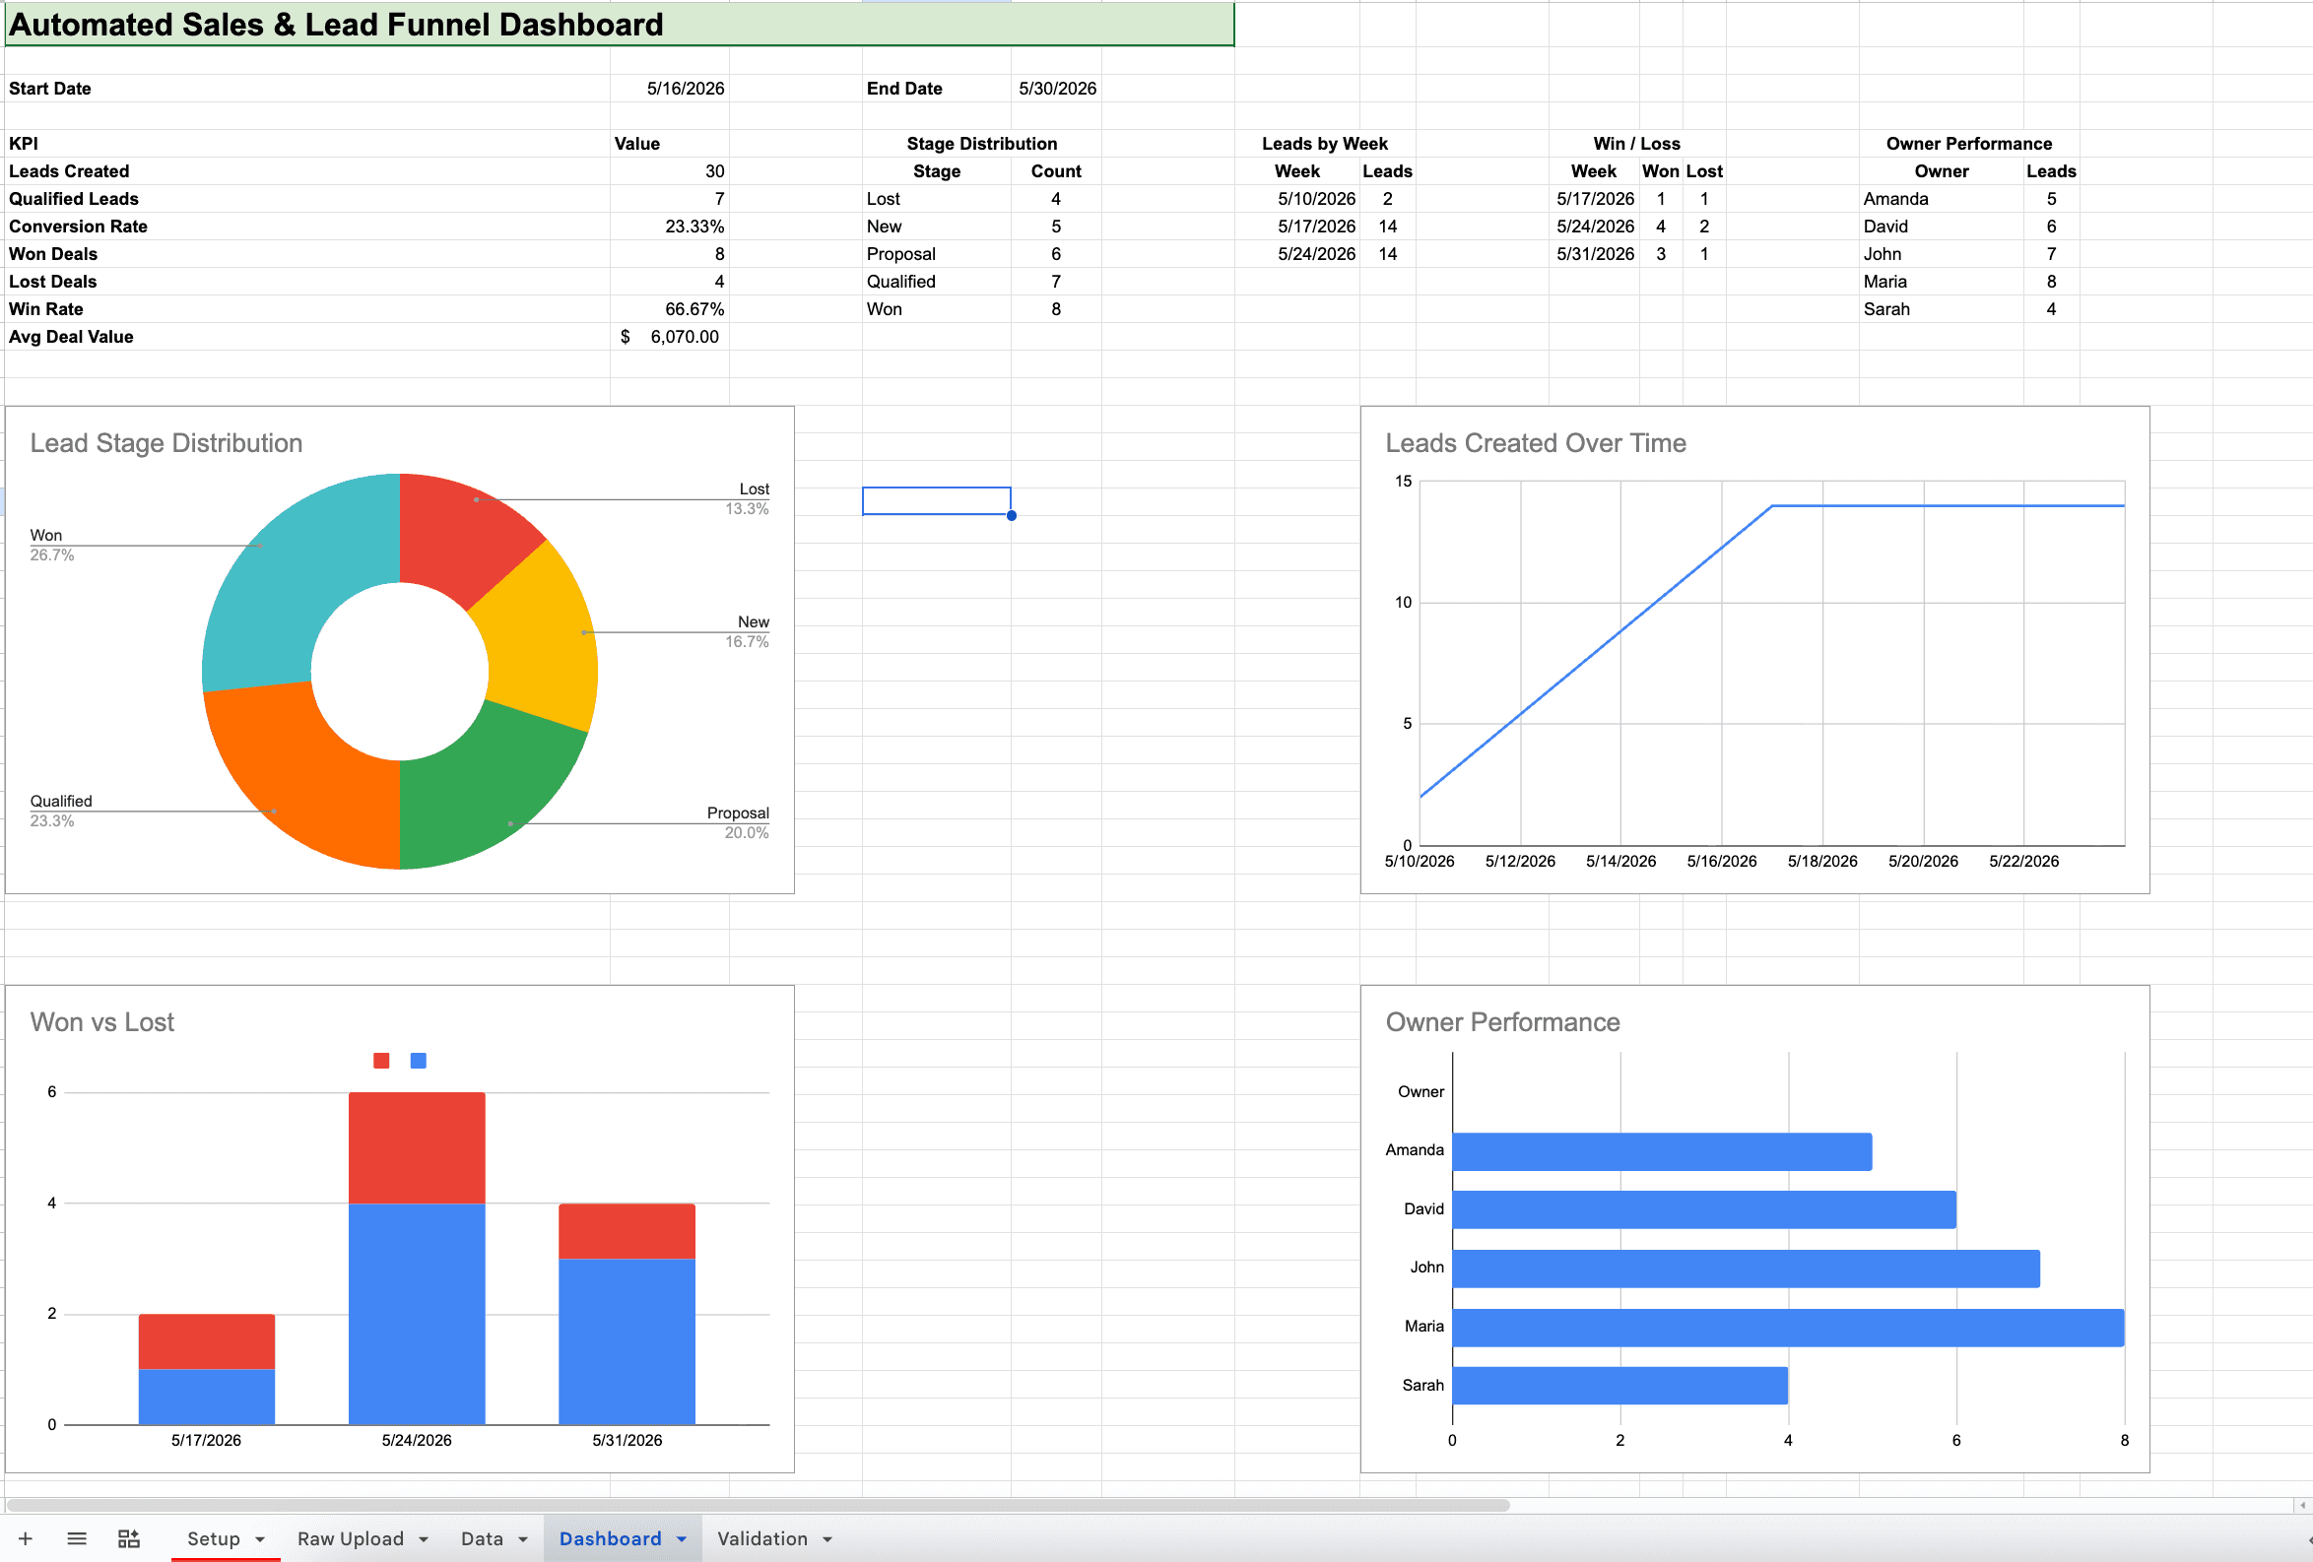
Task: Click John's bar in Owner Performance chart
Action: click(x=1746, y=1269)
